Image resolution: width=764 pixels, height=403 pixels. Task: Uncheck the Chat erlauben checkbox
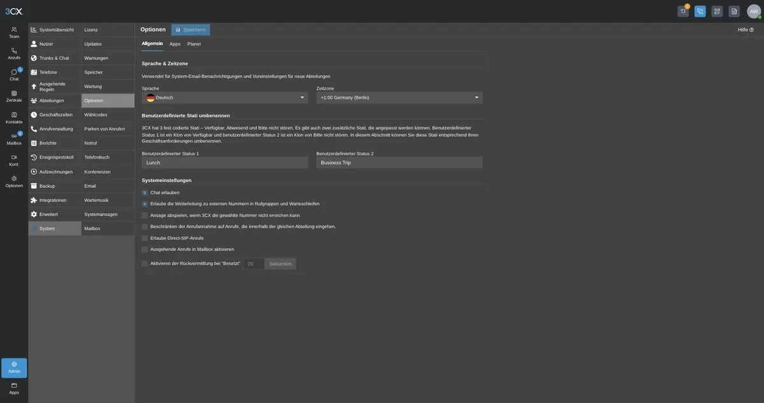point(145,192)
